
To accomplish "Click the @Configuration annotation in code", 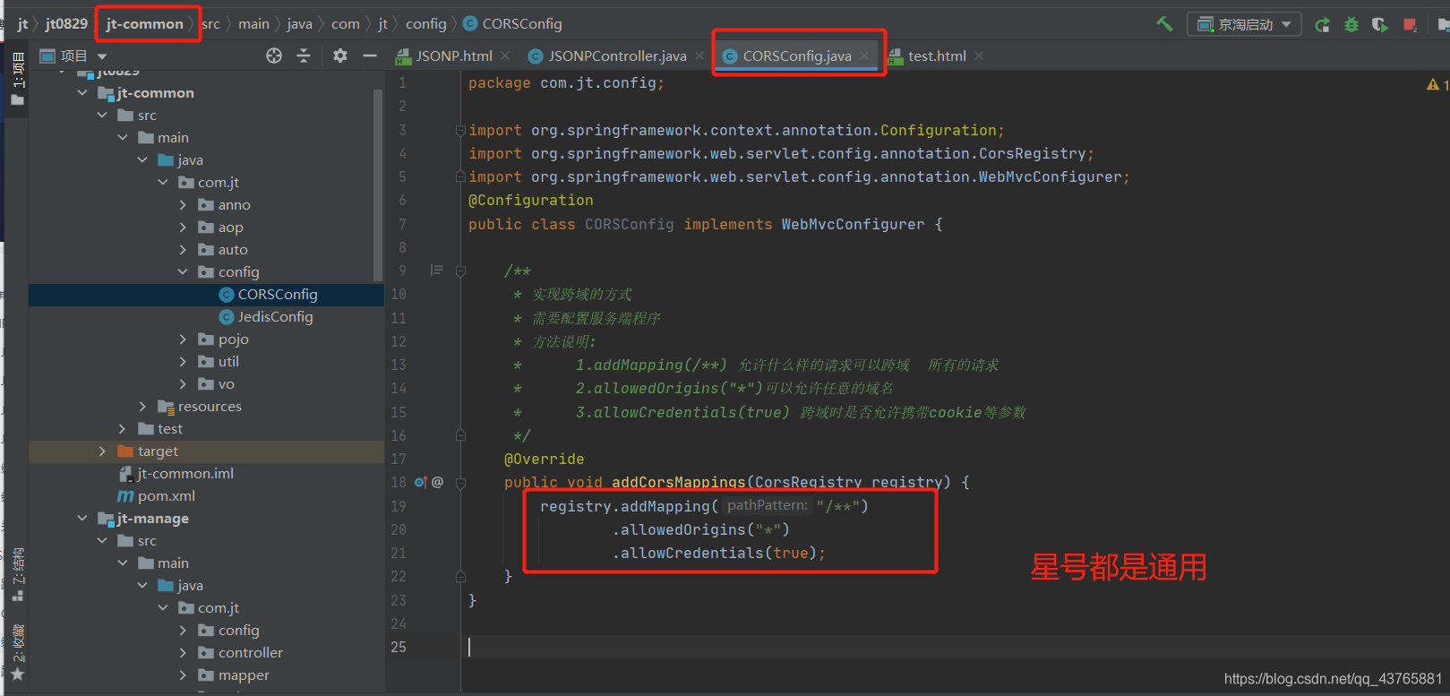I will (530, 201).
